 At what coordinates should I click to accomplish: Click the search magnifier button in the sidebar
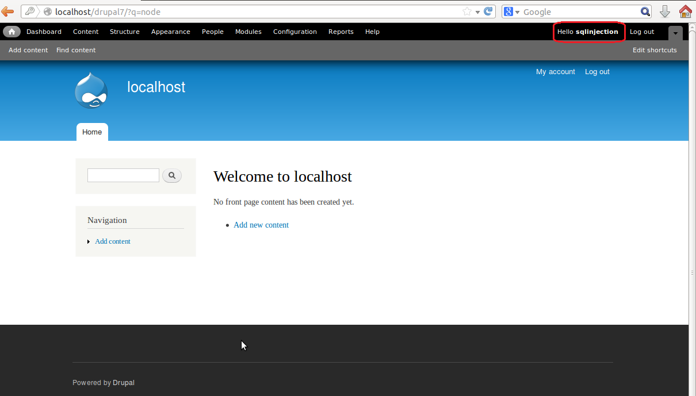coord(171,175)
